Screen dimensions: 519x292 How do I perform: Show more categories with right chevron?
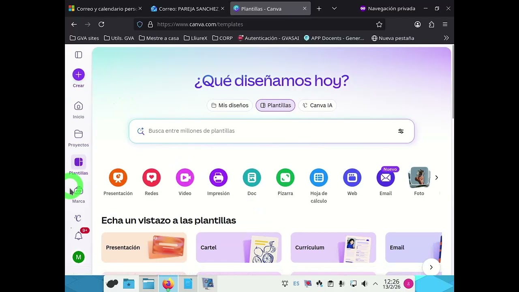(436, 178)
